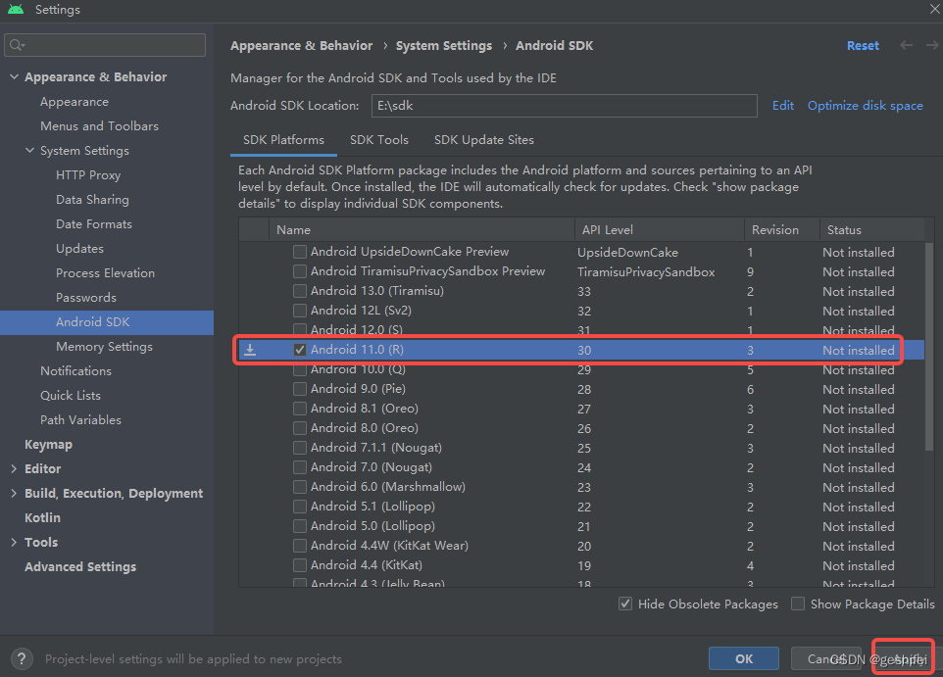Select Quick Lists settings
Screen dimensions: 943x677
pos(71,396)
